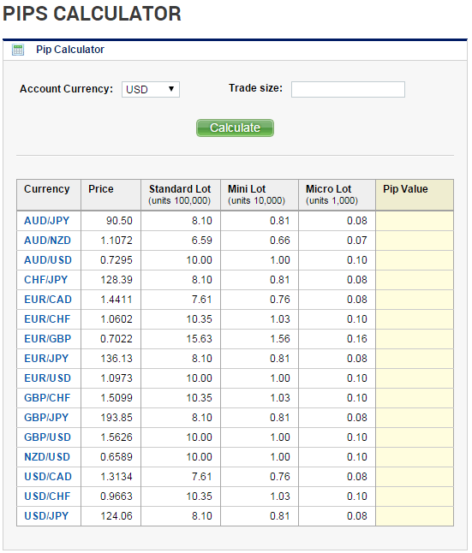Click the EUR/GBP micro lot value 0.16
The height and width of the screenshot is (553, 472).
[x=357, y=339]
